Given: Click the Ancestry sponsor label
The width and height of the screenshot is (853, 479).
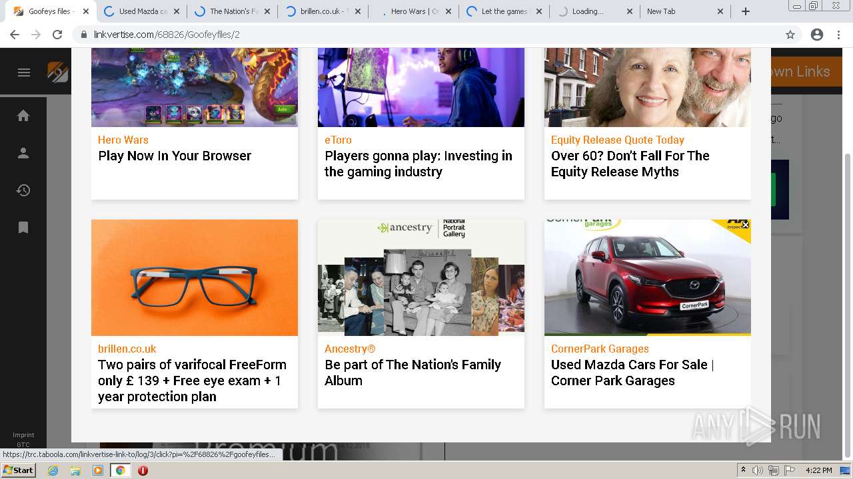Looking at the screenshot, I should (350, 349).
